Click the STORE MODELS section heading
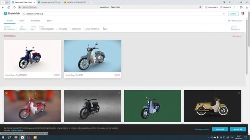 (10, 36)
